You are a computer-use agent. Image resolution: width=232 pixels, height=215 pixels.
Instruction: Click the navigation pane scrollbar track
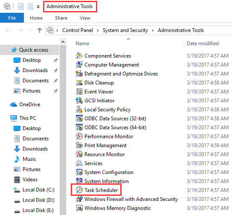[x=63, y=130]
